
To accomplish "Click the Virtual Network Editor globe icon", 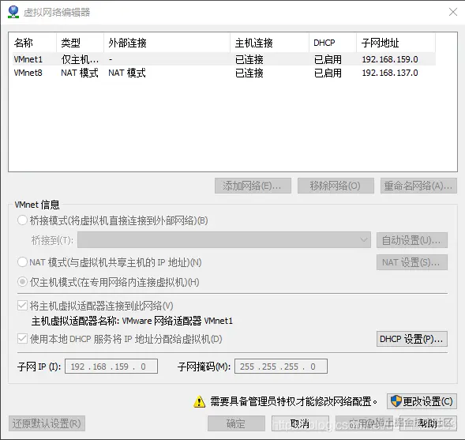I will (13, 12).
